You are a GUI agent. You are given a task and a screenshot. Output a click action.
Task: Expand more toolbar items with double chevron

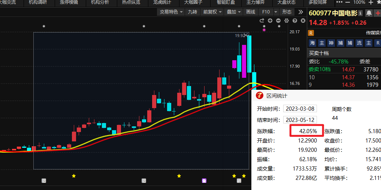[300, 12]
